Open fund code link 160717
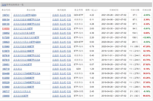The image size is (153, 101). click(6, 91)
